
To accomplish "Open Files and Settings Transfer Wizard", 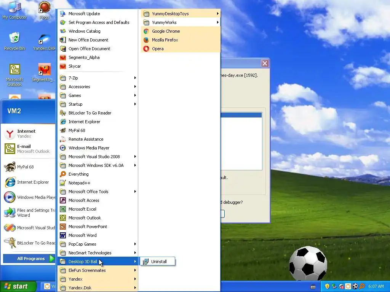I will [29, 213].
